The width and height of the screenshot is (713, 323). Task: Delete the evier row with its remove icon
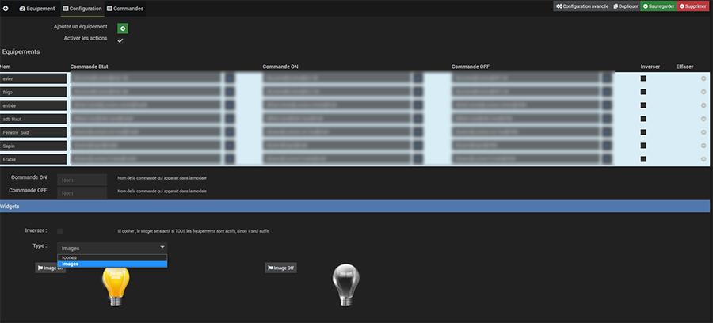click(x=703, y=78)
